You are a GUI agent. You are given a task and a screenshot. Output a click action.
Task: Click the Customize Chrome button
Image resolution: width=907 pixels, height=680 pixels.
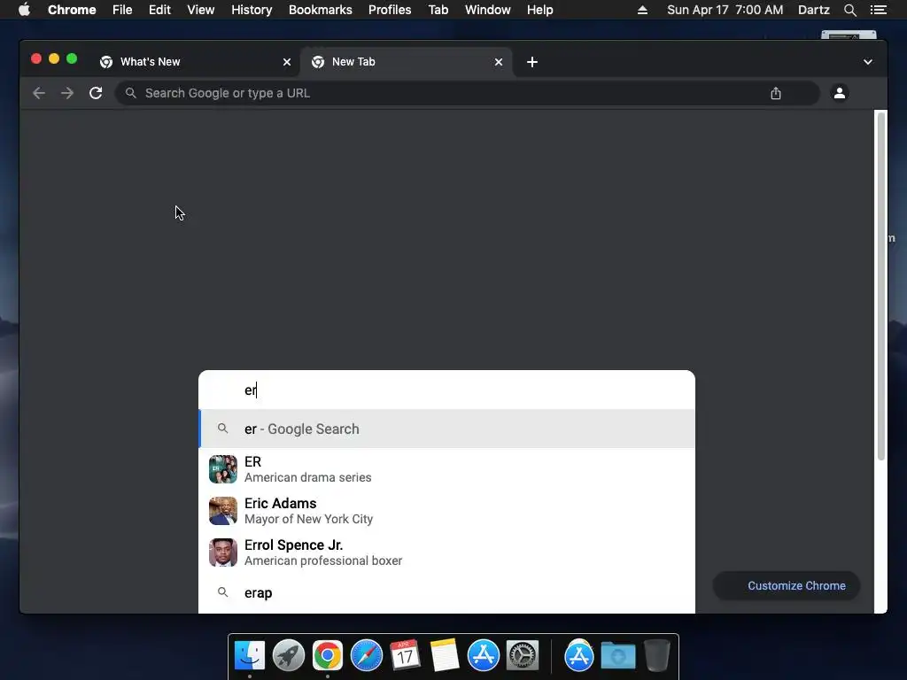[x=787, y=586]
